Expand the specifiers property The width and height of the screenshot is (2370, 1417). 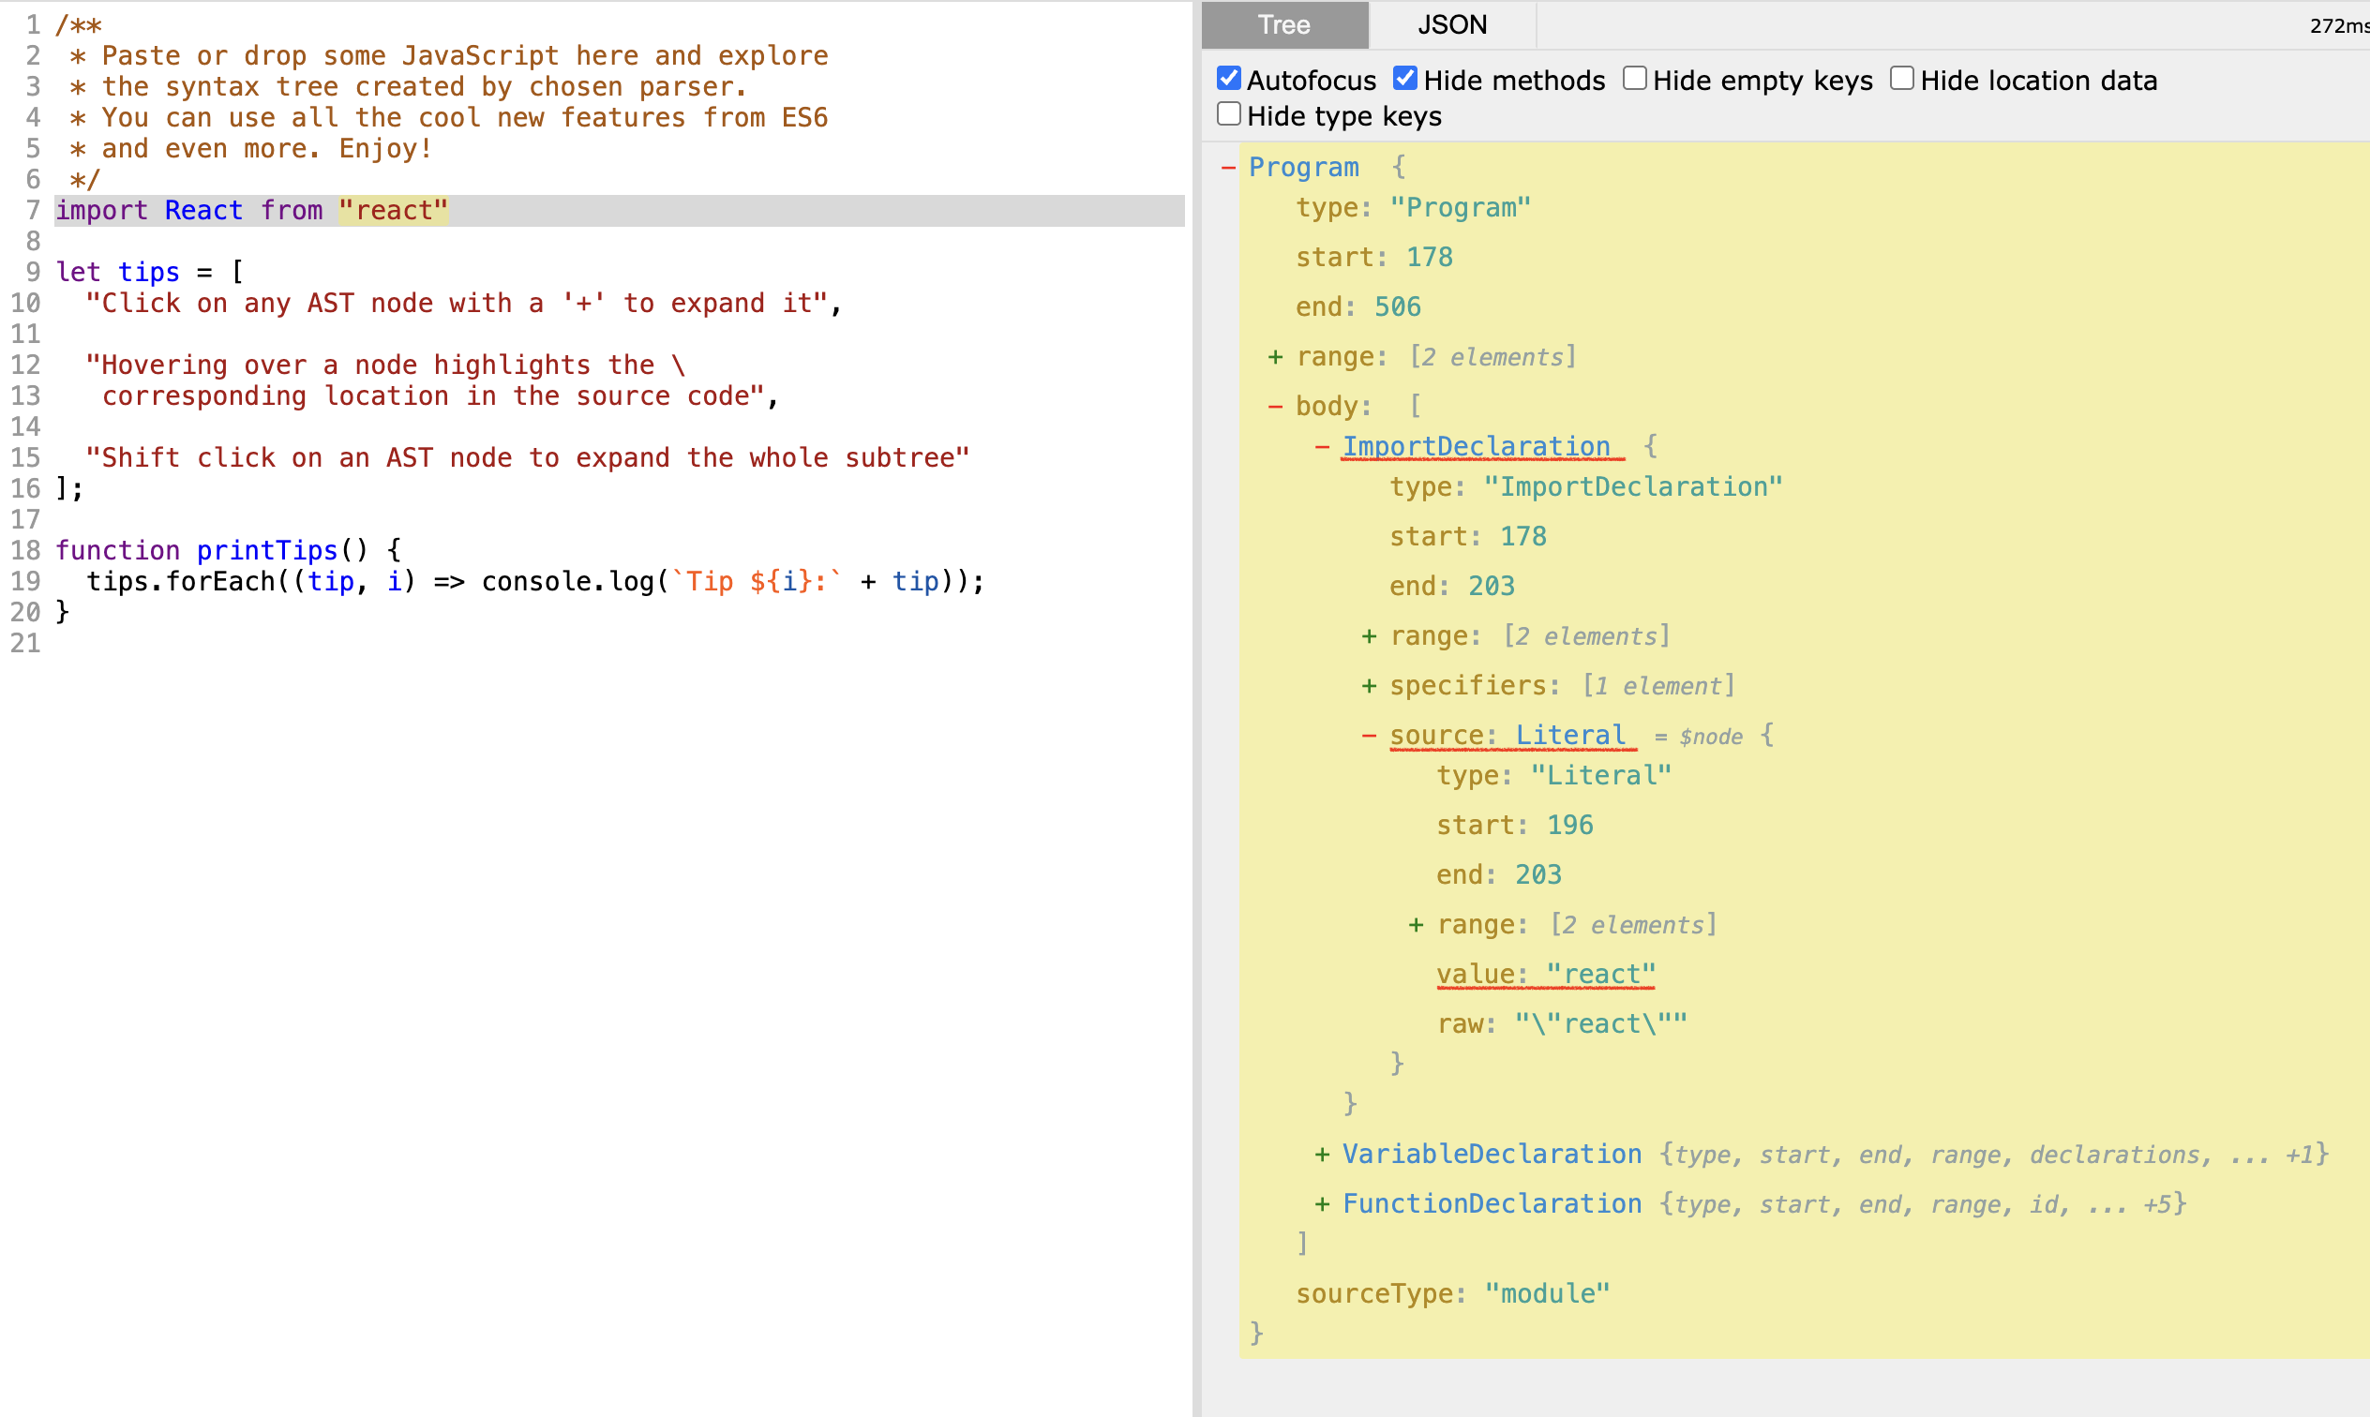(x=1369, y=687)
